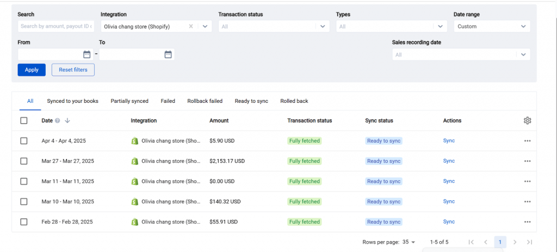Image resolution: width=557 pixels, height=252 pixels.
Task: Open the Ready to sync tab
Action: 251,101
